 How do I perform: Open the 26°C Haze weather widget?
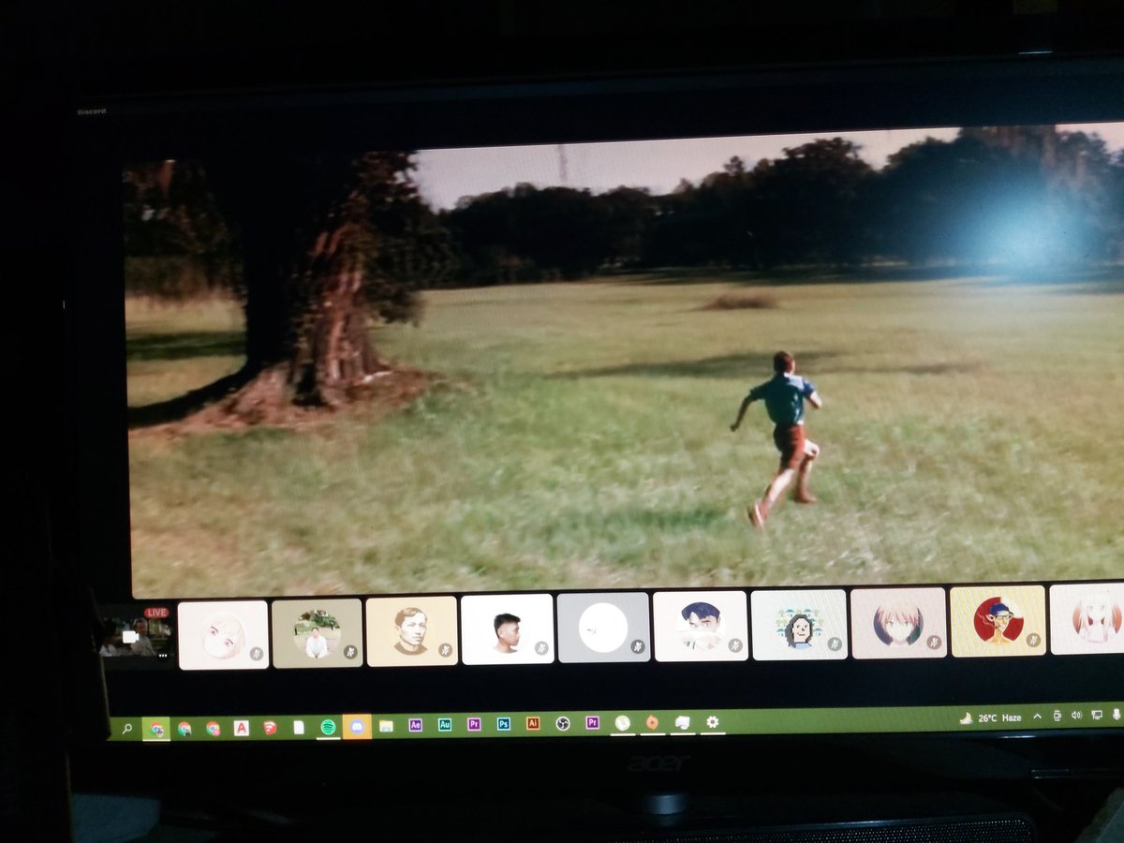click(x=992, y=718)
